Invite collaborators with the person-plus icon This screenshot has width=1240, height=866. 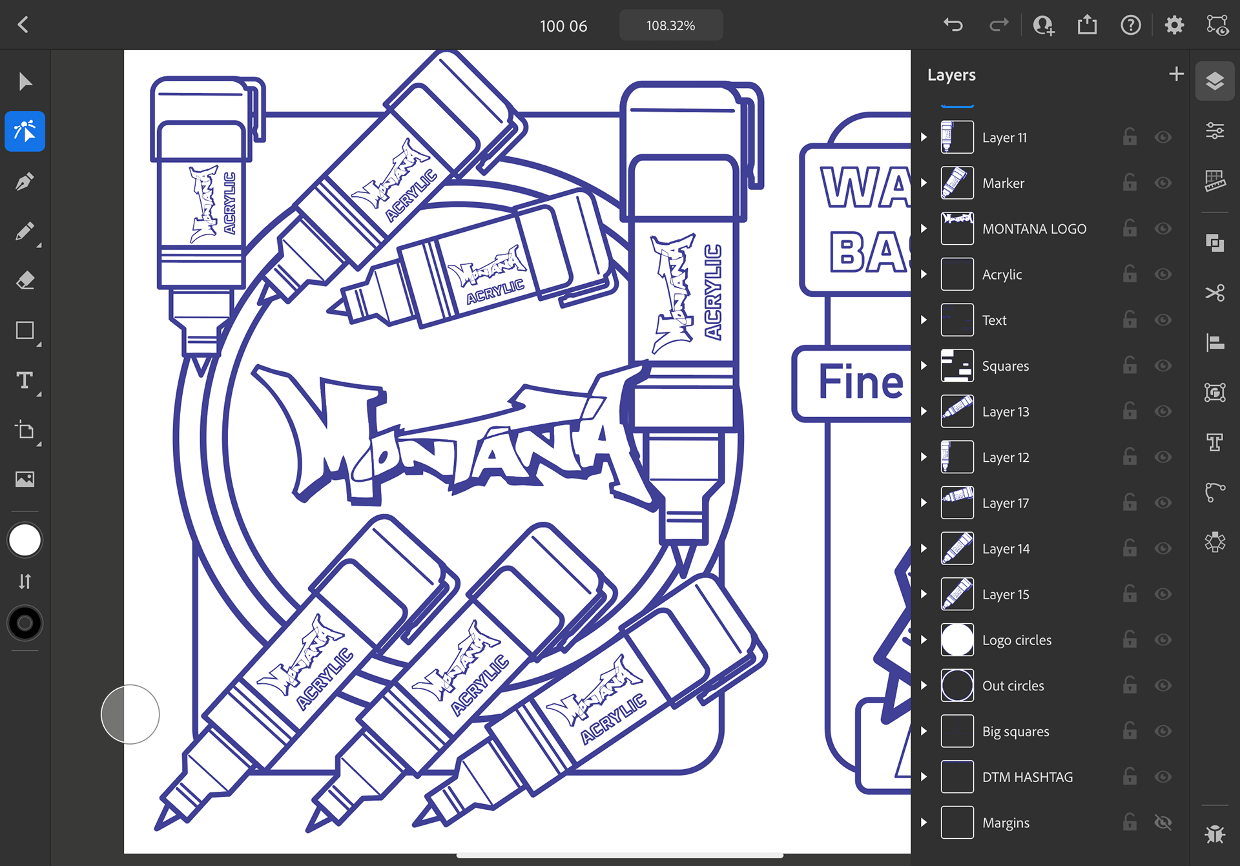[x=1044, y=25]
